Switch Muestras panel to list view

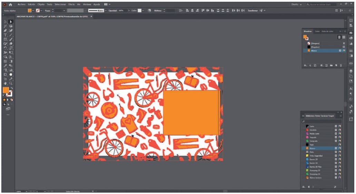click(x=339, y=37)
